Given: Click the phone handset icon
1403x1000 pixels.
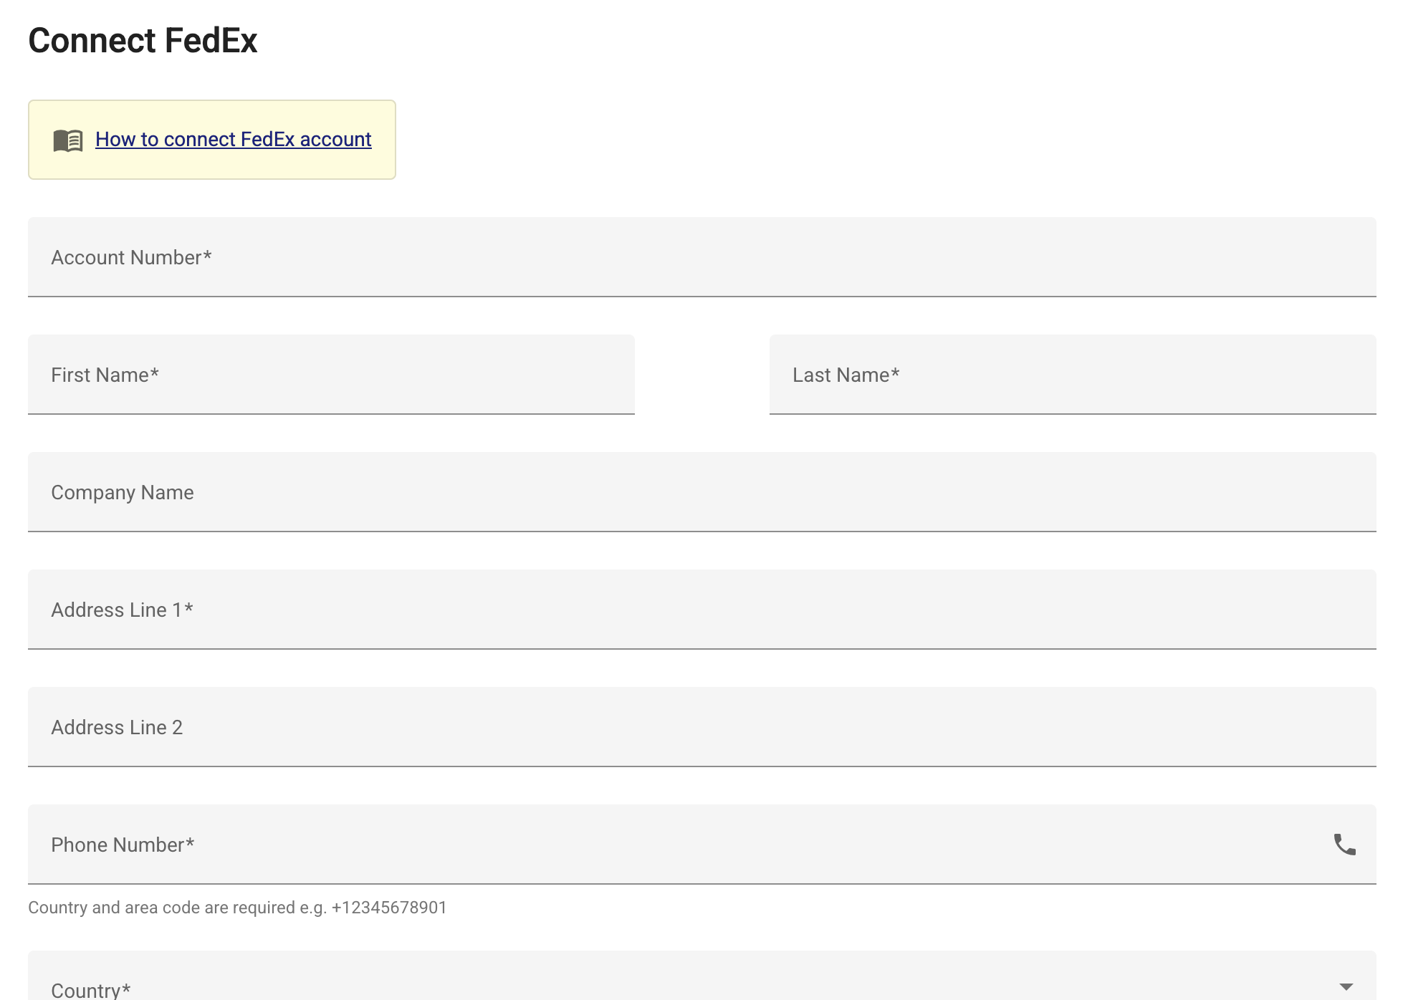Looking at the screenshot, I should click(x=1345, y=845).
